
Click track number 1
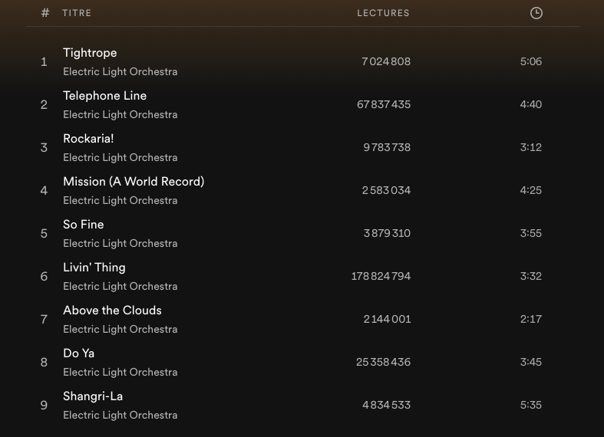pos(44,62)
